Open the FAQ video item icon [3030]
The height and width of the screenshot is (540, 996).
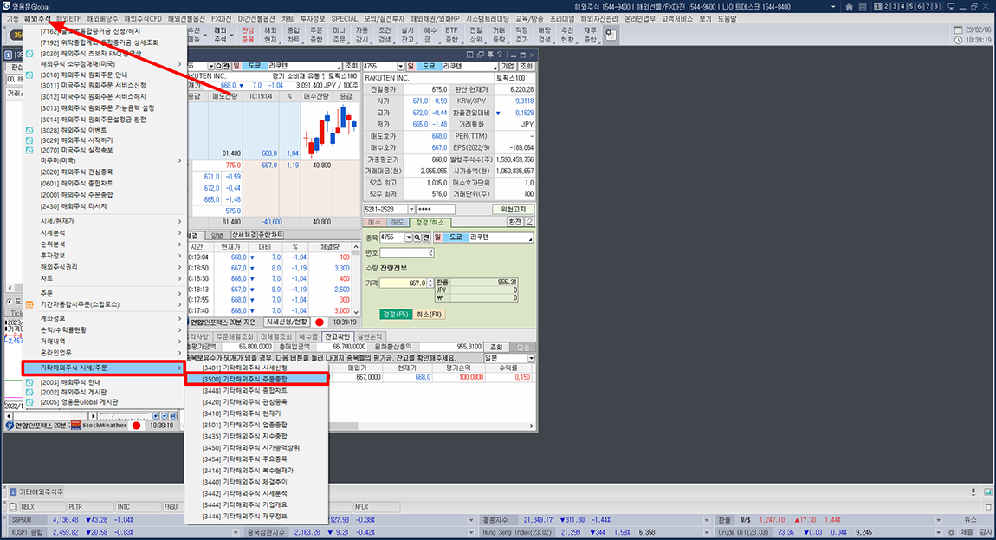(x=29, y=54)
